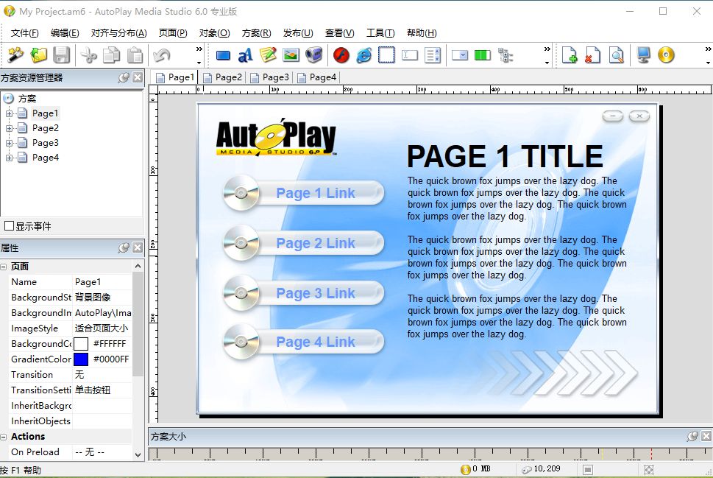
Task: Click the Add Page toolbar icon
Action: (570, 55)
